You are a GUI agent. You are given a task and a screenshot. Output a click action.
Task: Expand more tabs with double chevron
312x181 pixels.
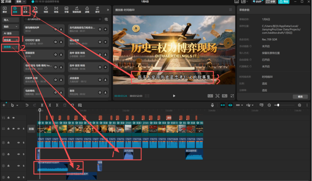tap(108, 10)
